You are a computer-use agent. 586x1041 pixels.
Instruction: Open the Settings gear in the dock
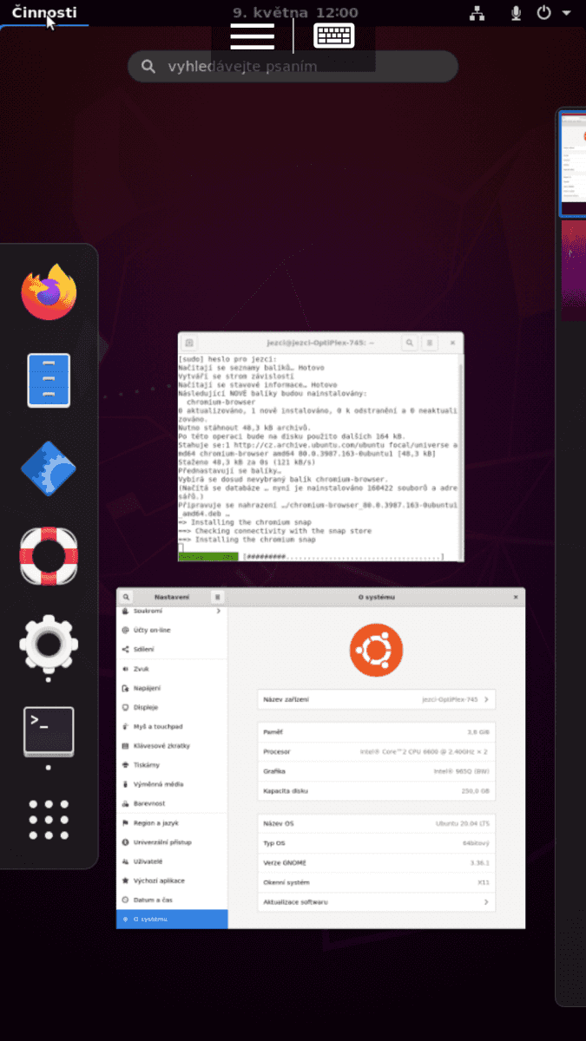[49, 644]
